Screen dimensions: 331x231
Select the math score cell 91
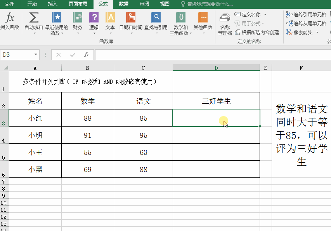pos(88,135)
